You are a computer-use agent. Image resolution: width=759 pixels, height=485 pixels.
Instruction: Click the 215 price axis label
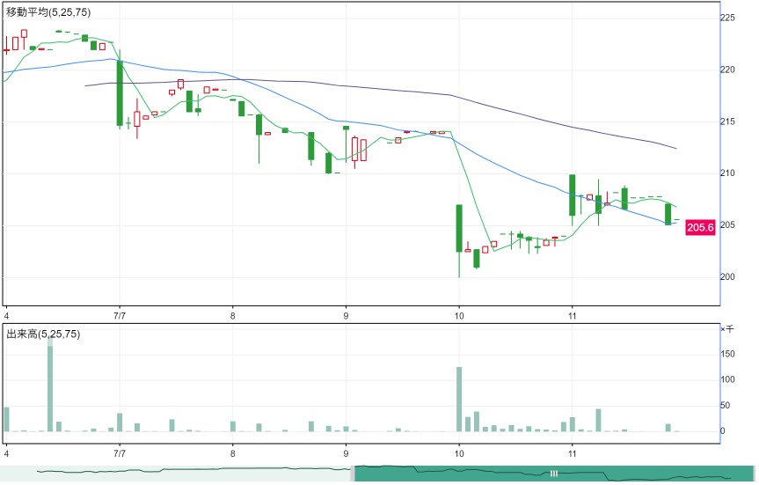click(727, 121)
